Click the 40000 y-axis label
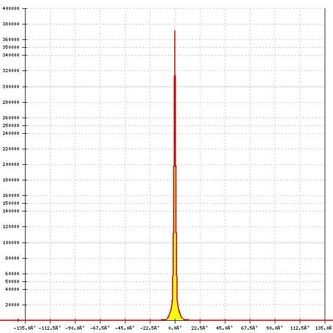 click(x=12, y=289)
